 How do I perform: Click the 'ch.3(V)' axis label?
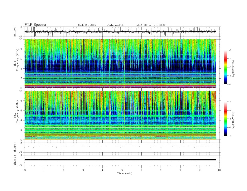(15, 147)
